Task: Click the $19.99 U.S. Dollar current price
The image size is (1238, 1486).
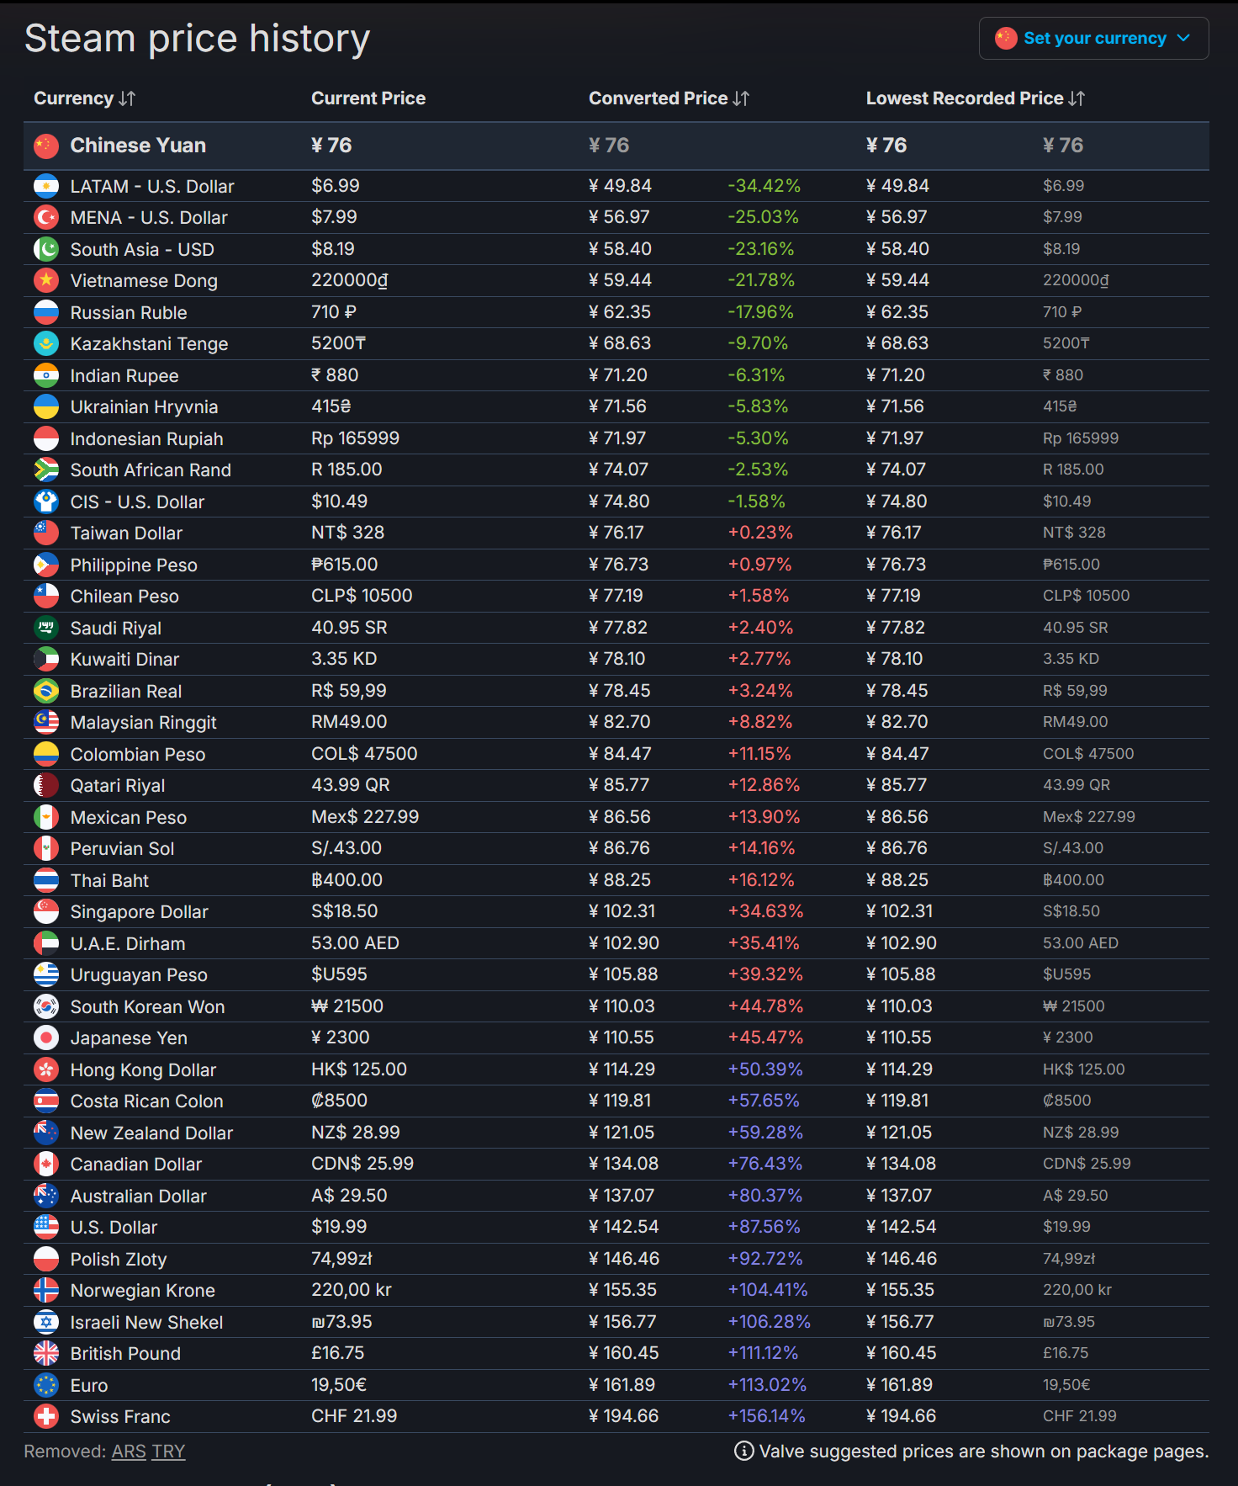Action: 339,1227
